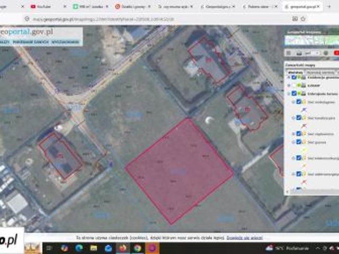This screenshot has width=339, height=254.
Task: Bookmark this page with the star icon
Action: tap(303, 19)
